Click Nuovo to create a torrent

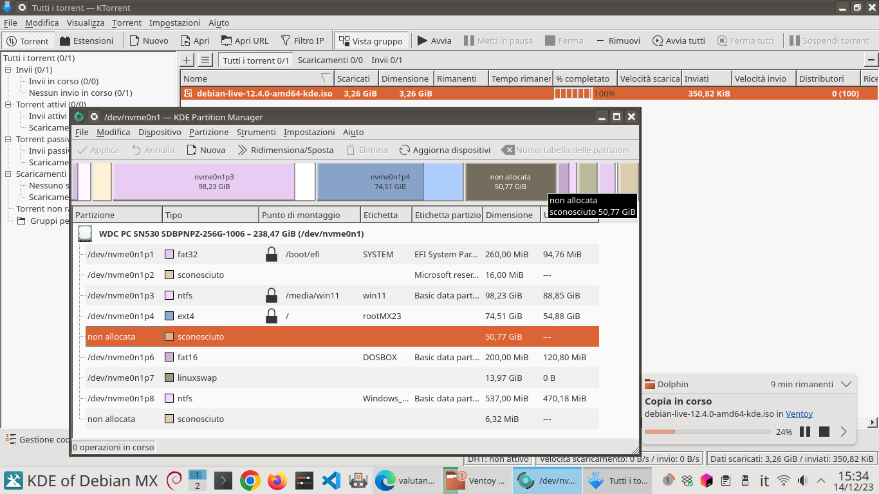coord(149,41)
